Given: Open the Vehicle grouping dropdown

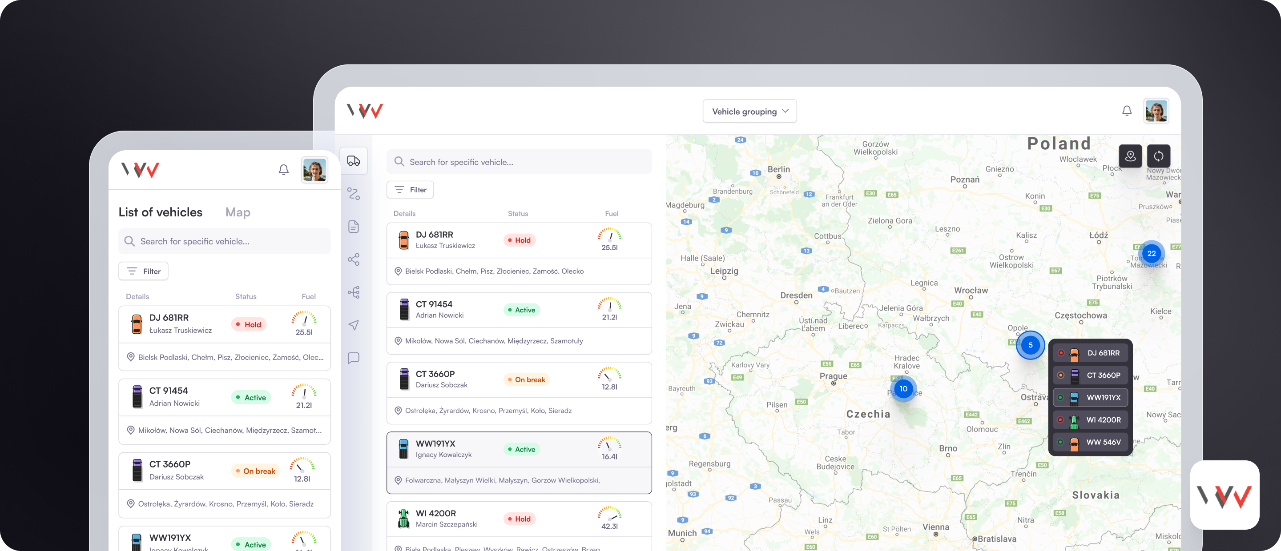Looking at the screenshot, I should coord(749,111).
